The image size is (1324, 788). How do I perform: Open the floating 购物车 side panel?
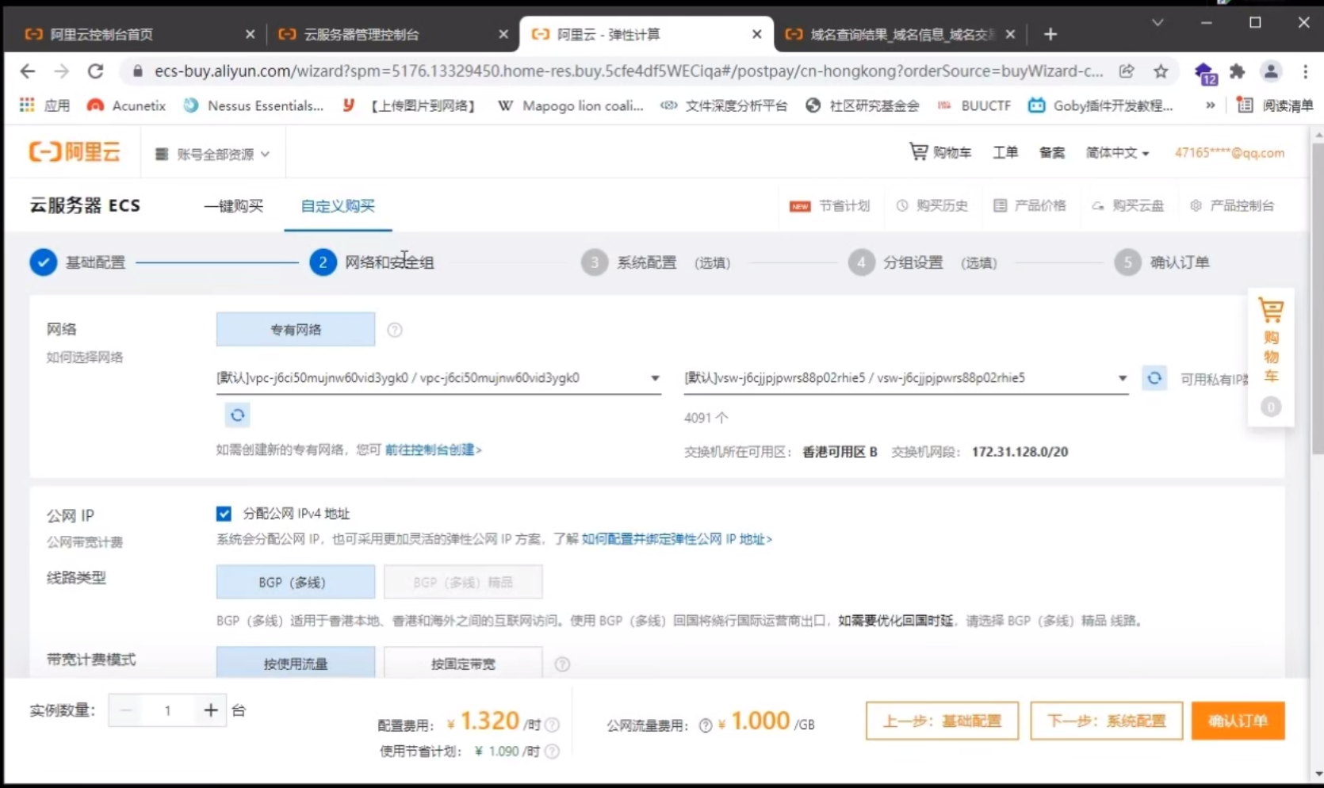pyautogui.click(x=1271, y=357)
